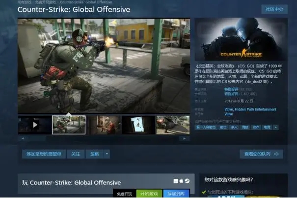Click the Counter-Strike: Global Offensive breadcrumb link

[x=86, y=2]
